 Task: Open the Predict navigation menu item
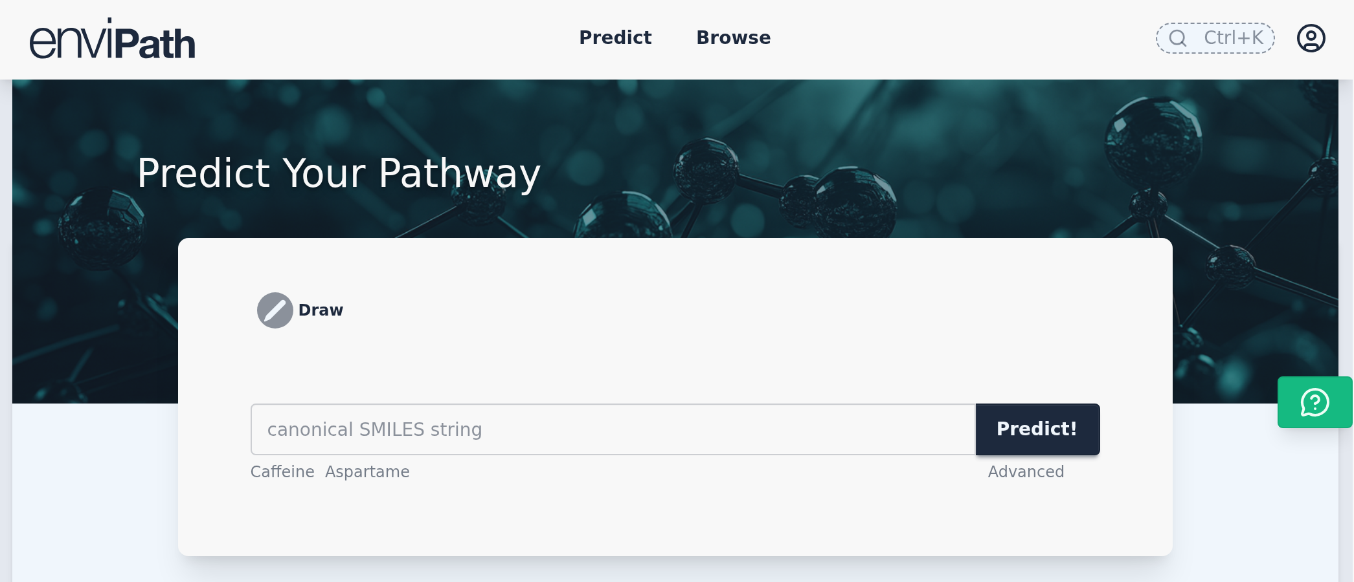pos(615,38)
